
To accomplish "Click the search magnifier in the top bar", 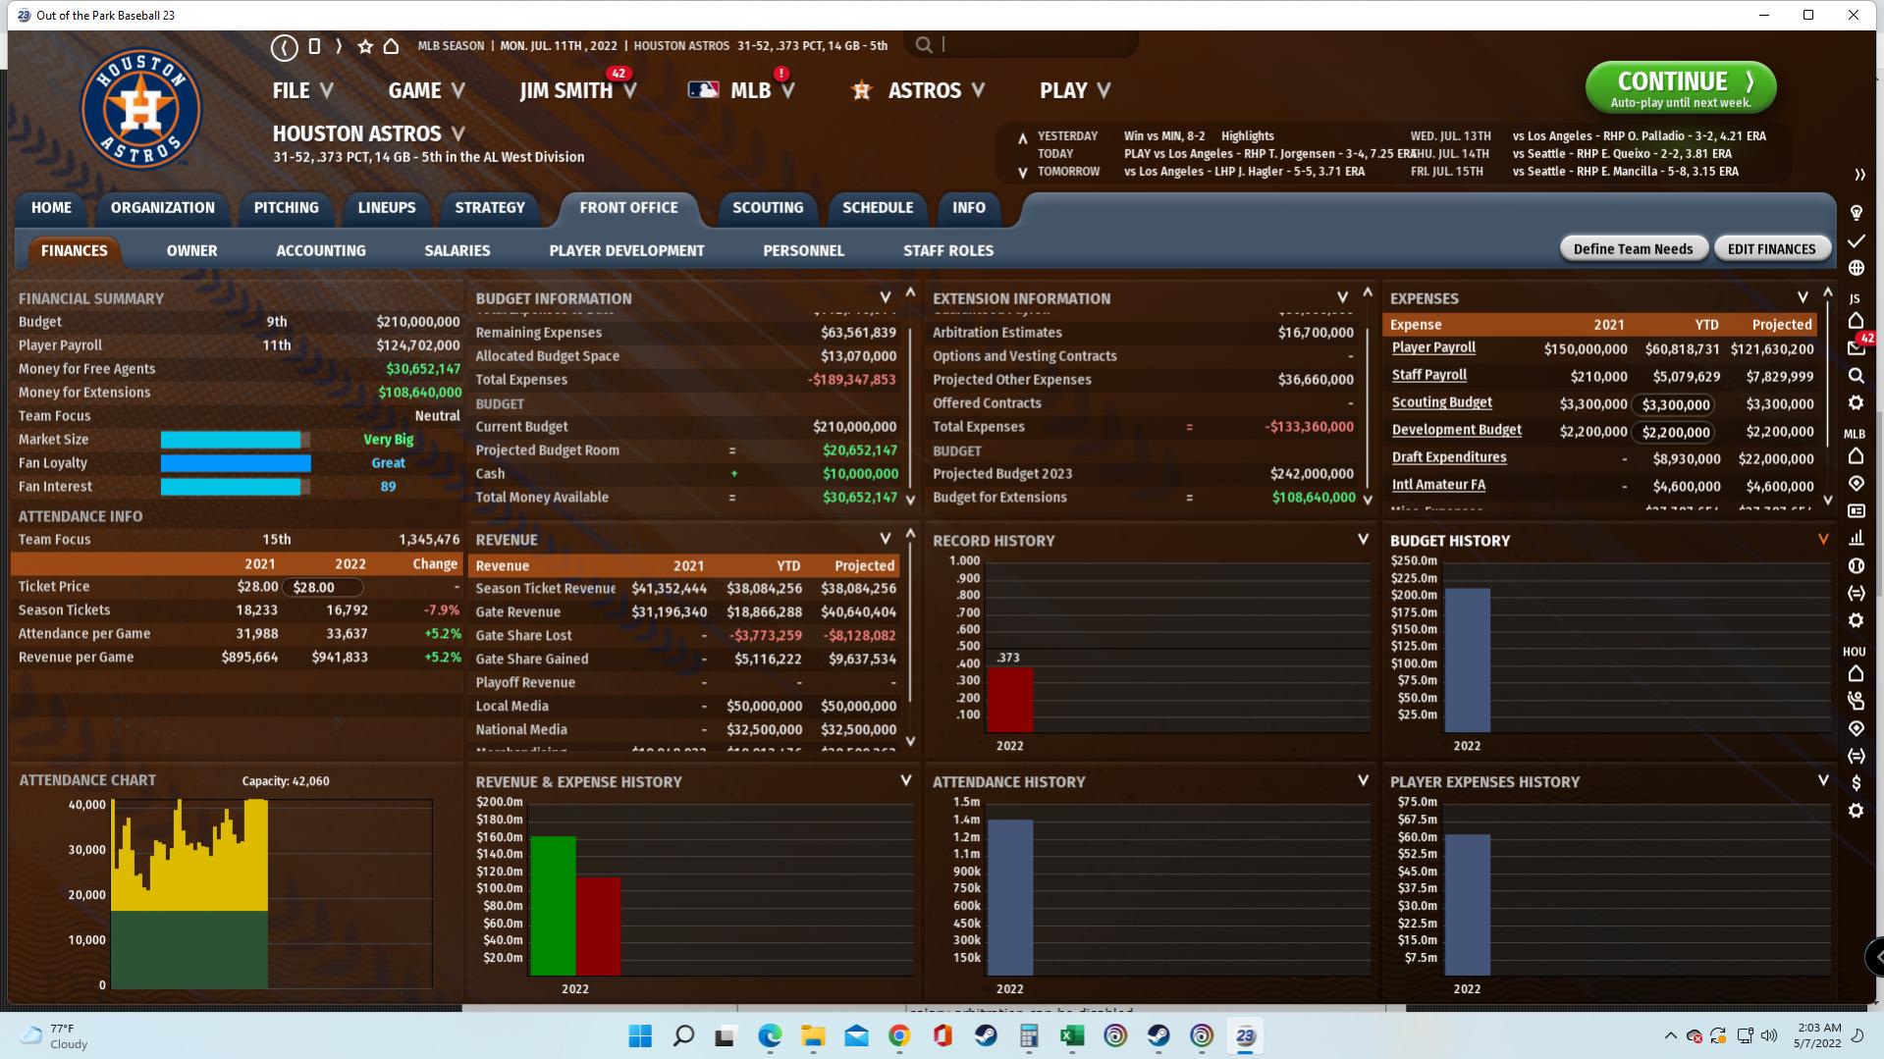I will click(924, 45).
